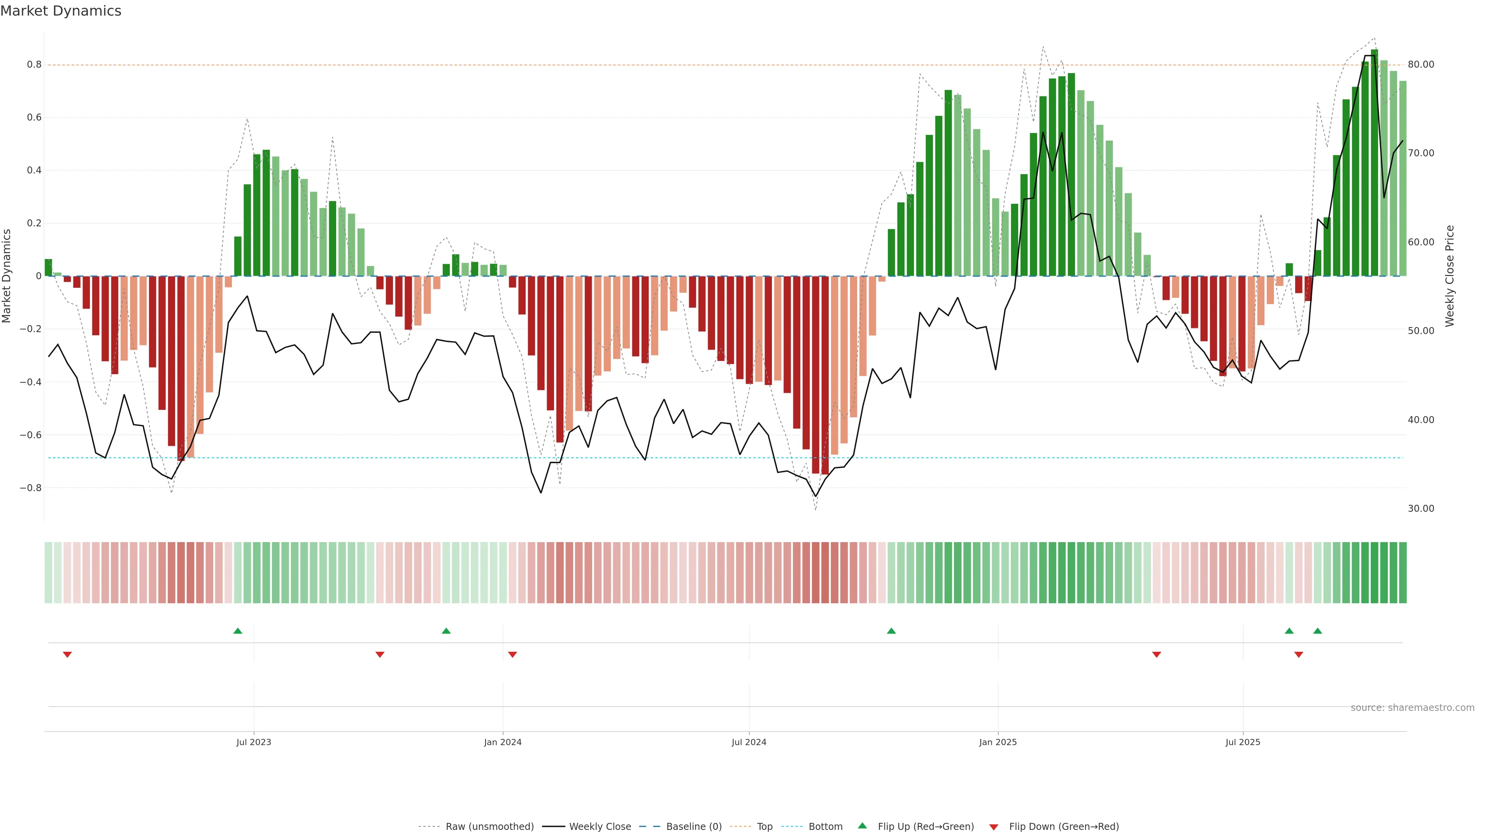Click the red flip-down marker between Jan and Jul 2025

click(1156, 654)
